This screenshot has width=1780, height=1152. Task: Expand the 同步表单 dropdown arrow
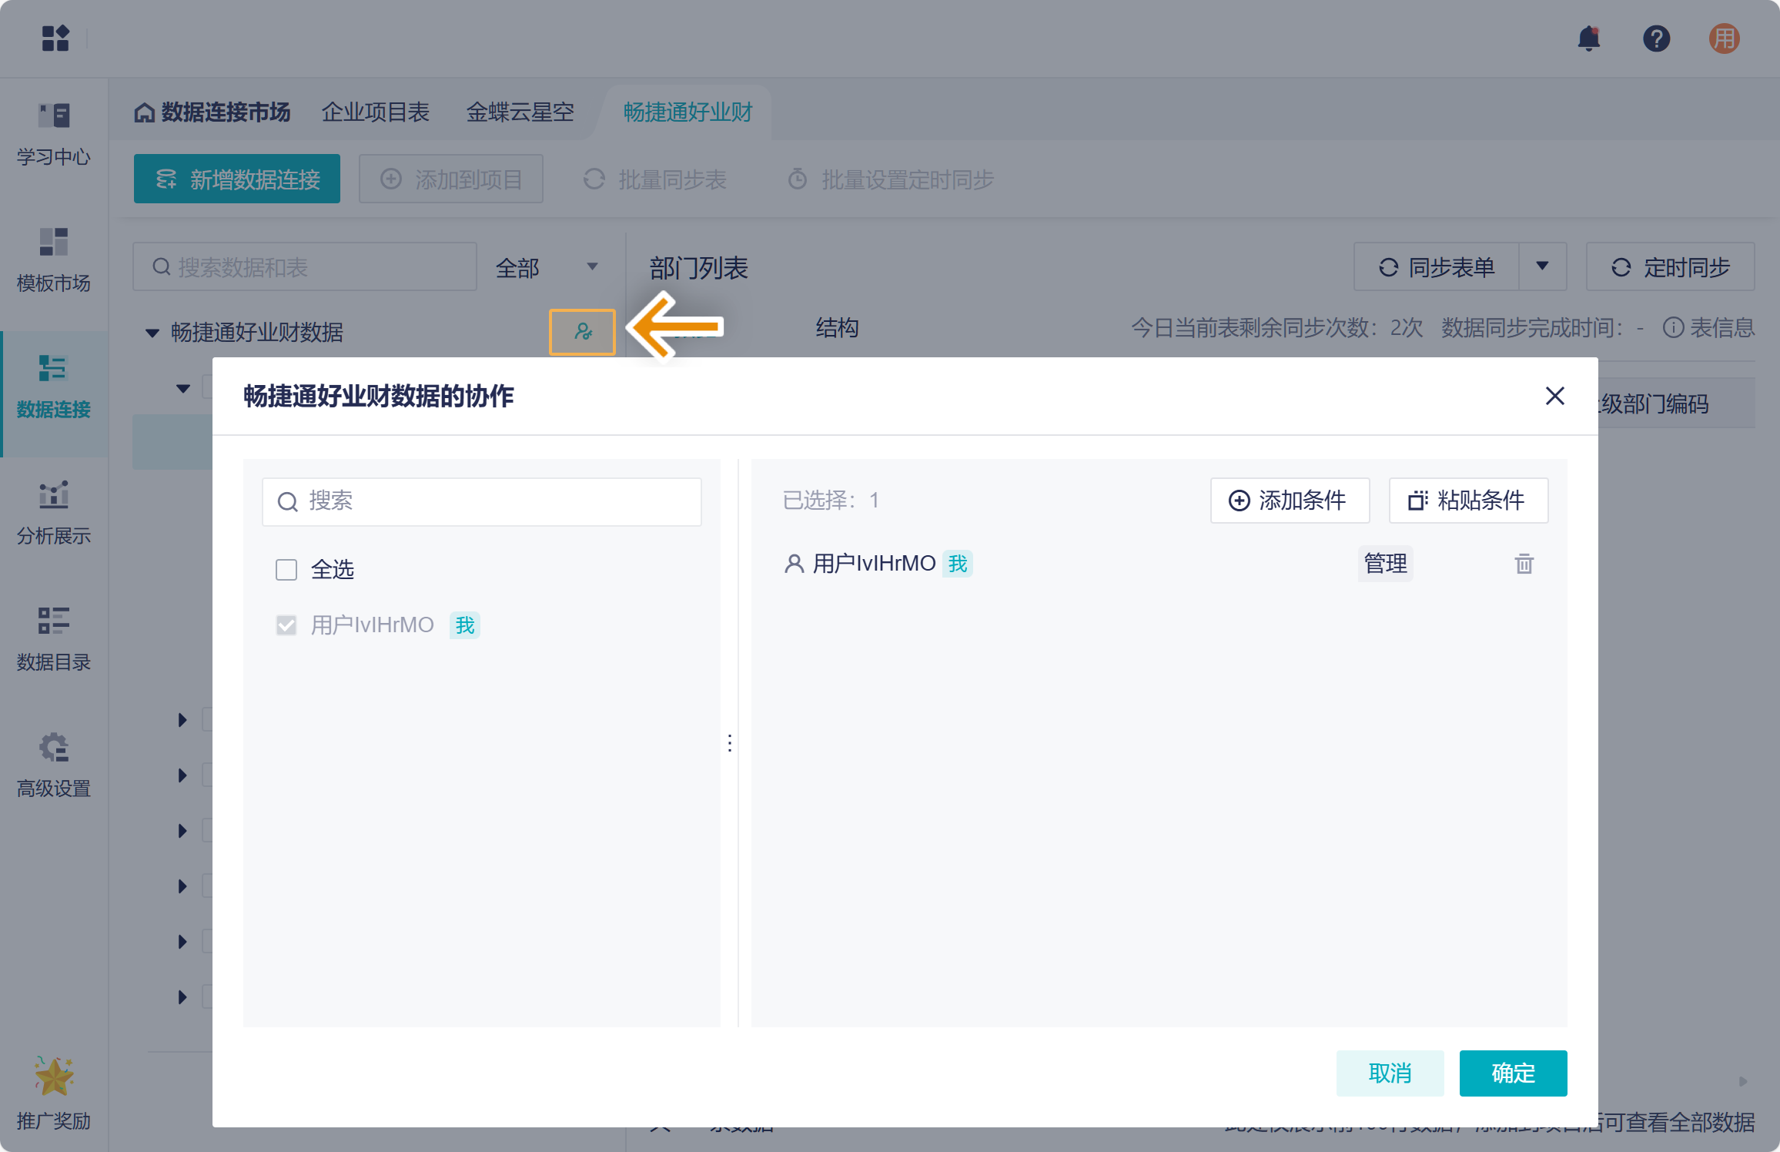click(1542, 266)
